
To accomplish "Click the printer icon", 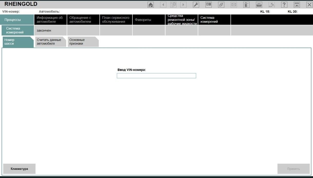I will (259, 5).
